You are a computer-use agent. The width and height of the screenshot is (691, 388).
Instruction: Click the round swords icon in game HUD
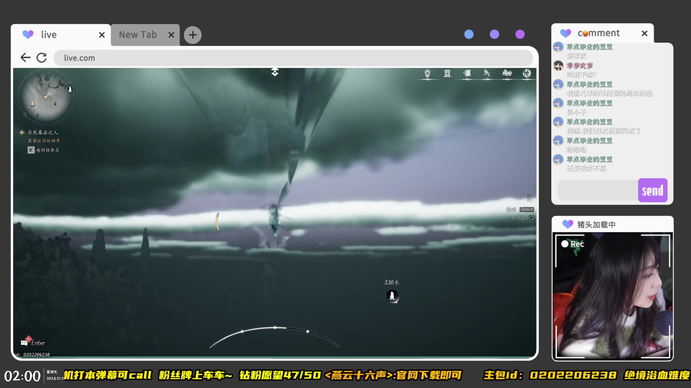pos(527,73)
